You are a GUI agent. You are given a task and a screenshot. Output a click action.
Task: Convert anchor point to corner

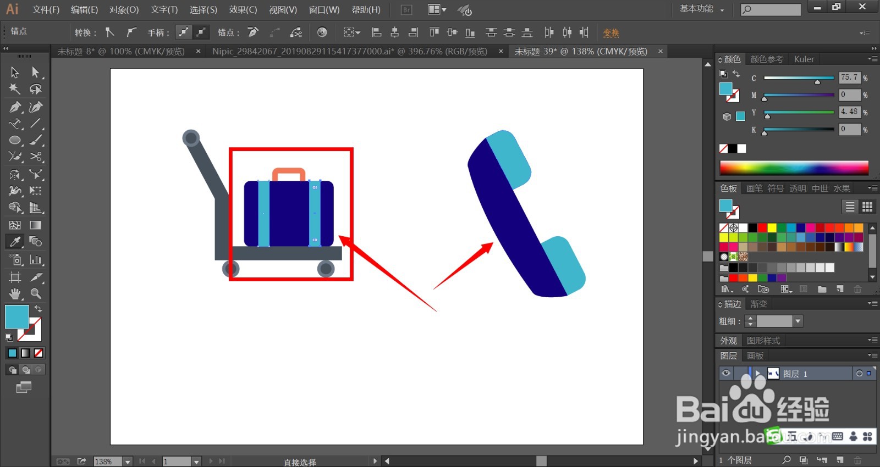pos(110,32)
